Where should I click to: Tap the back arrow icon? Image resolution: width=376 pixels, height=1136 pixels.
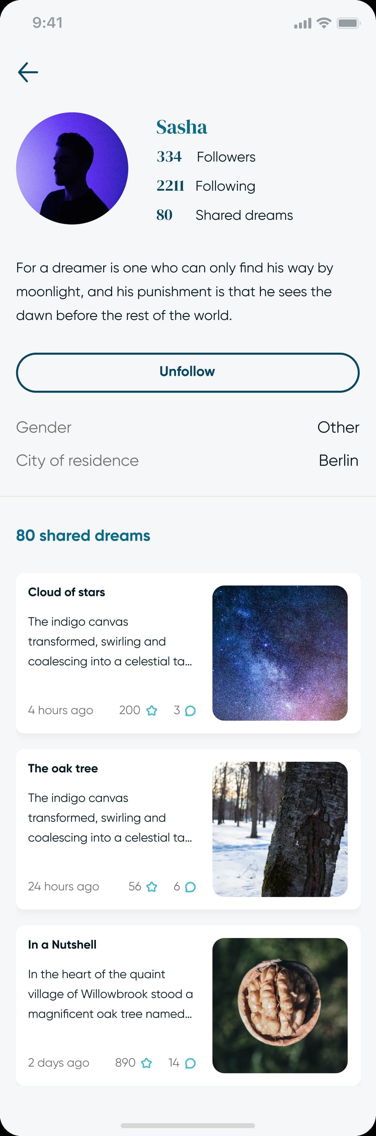[x=28, y=72]
